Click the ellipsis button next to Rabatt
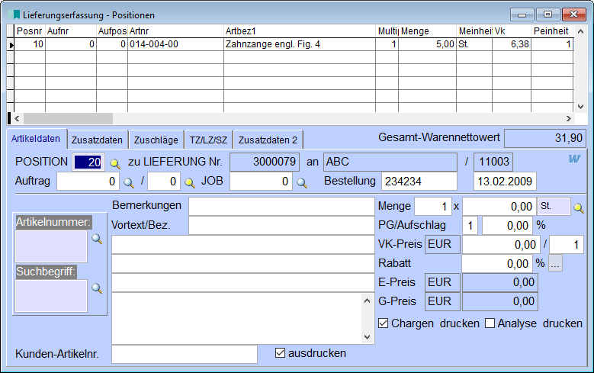 pyautogui.click(x=554, y=264)
